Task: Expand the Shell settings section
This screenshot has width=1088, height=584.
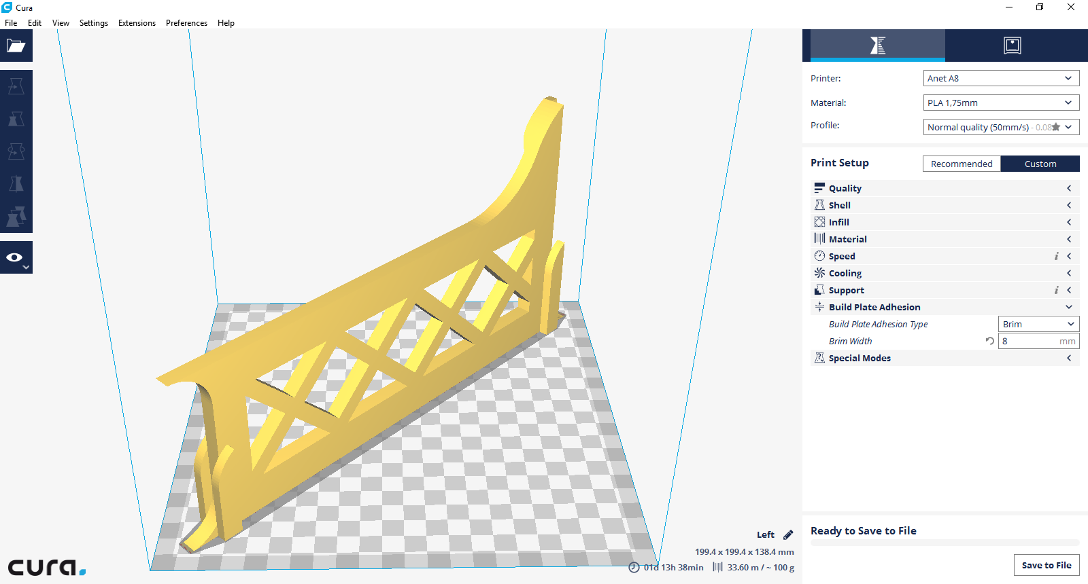Action: [945, 205]
